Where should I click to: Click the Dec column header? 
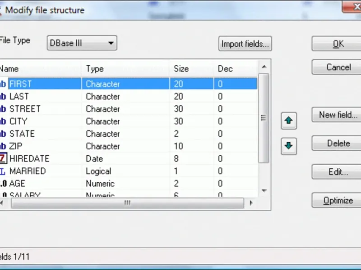[x=235, y=69]
